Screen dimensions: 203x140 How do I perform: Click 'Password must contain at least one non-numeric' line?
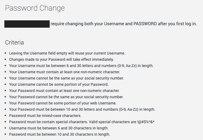coord(64,91)
